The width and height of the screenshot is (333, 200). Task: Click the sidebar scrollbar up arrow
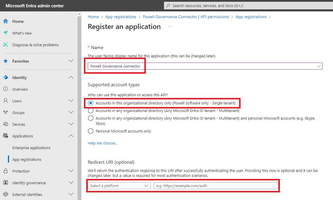tap(80, 14)
